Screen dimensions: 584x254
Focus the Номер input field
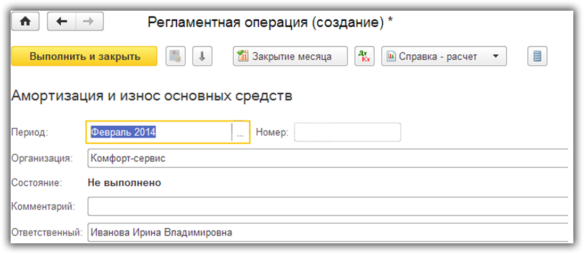click(347, 133)
